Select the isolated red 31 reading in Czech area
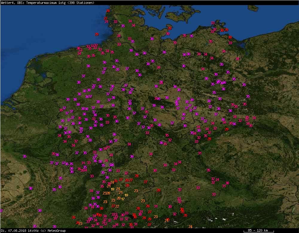The height and width of the screenshot is (233, 299). click(x=200, y=153)
